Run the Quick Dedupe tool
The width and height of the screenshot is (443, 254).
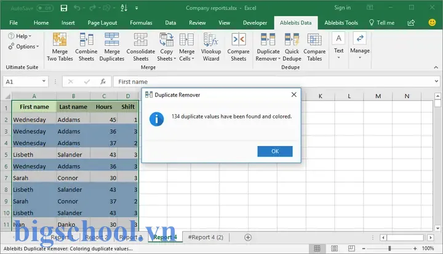click(292, 47)
